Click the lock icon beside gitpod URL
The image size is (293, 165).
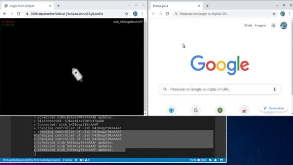27,14
